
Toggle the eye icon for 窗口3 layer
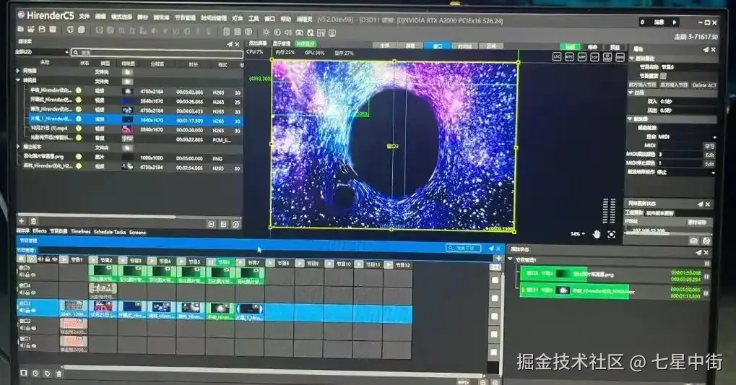click(x=33, y=311)
